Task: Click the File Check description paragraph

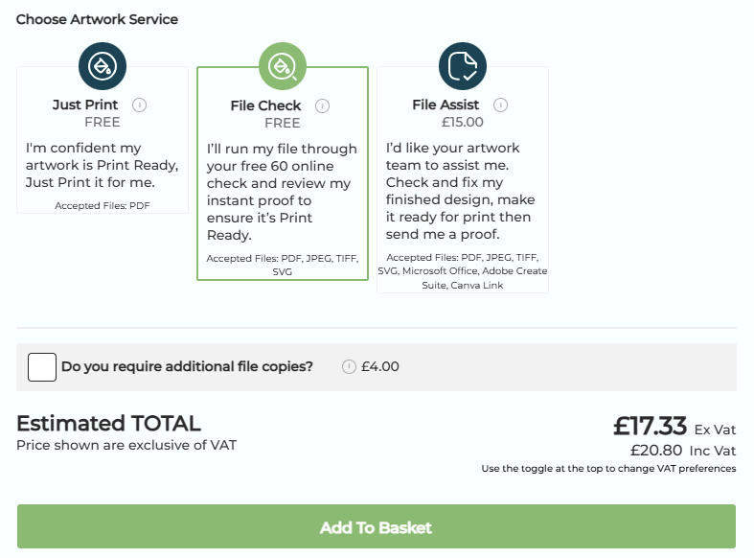Action: tap(282, 192)
